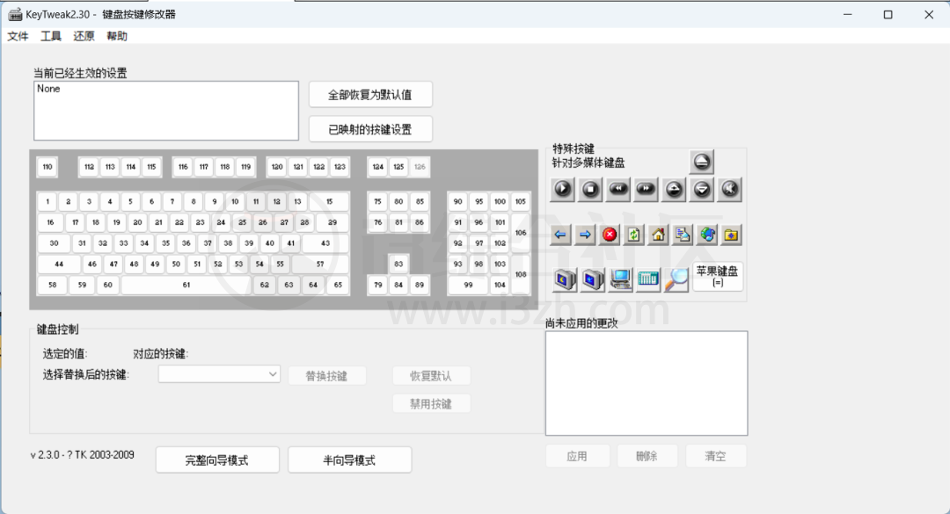Select keyboard key 123
Screen dimensions: 950x514
coord(340,166)
